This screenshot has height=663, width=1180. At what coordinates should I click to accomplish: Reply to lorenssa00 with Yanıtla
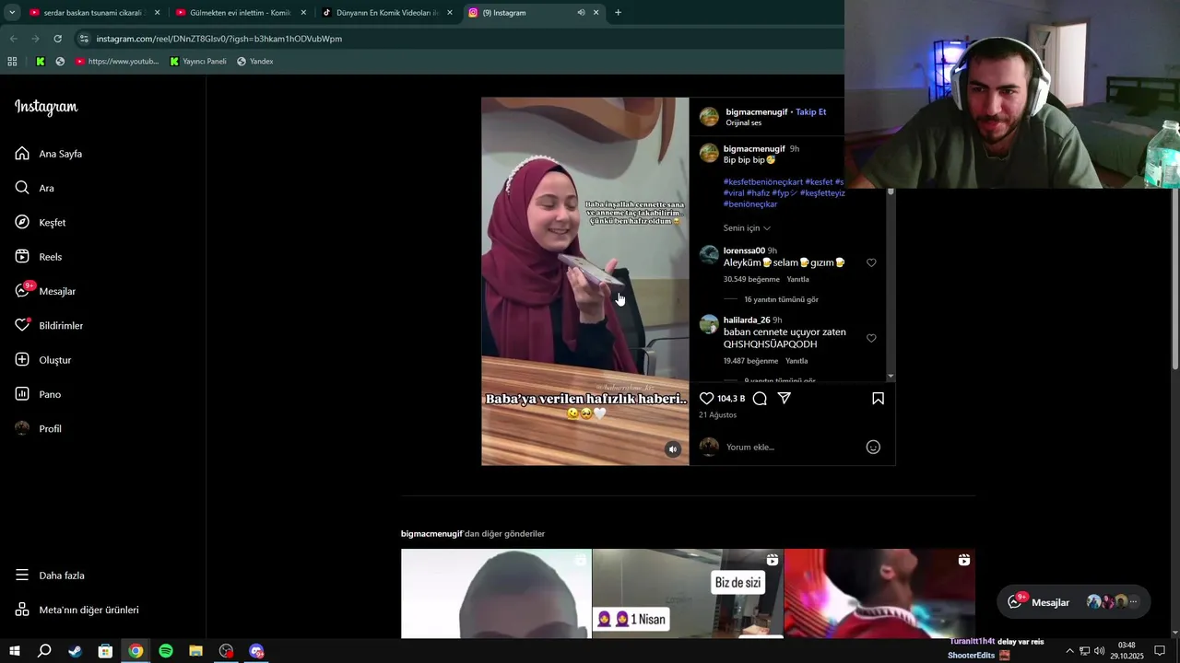tap(797, 280)
